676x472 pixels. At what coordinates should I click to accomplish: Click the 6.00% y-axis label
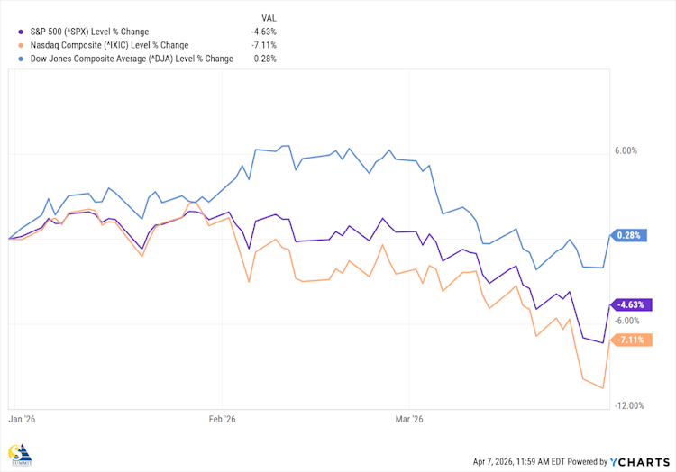pos(626,151)
